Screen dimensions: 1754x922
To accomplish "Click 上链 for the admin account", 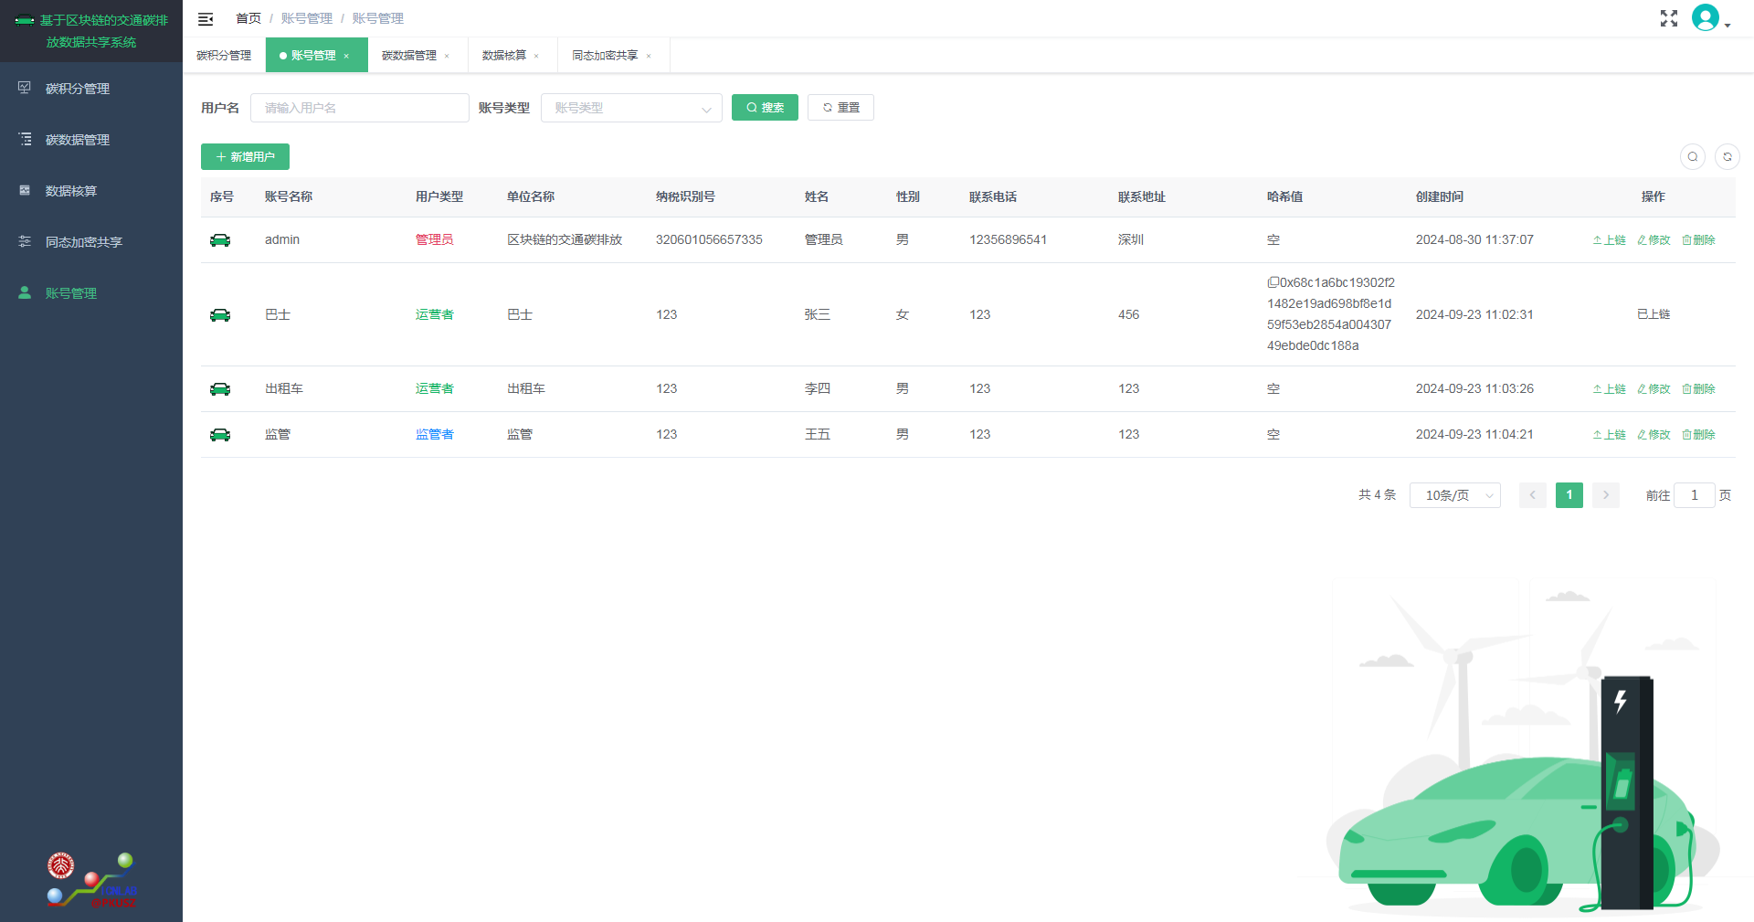I will click(x=1609, y=240).
